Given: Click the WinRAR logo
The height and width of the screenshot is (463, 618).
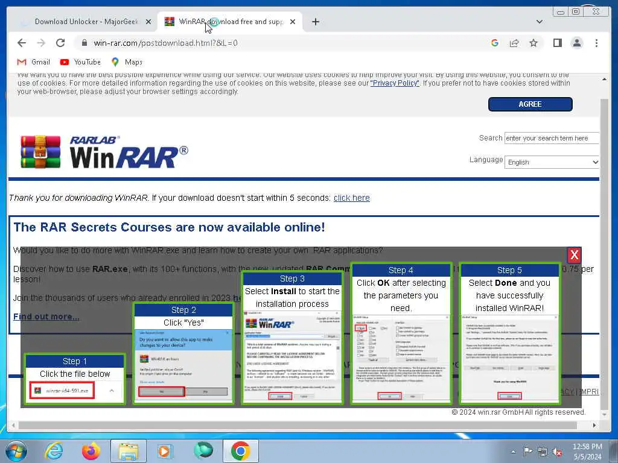Looking at the screenshot, I should pyautogui.click(x=104, y=152).
